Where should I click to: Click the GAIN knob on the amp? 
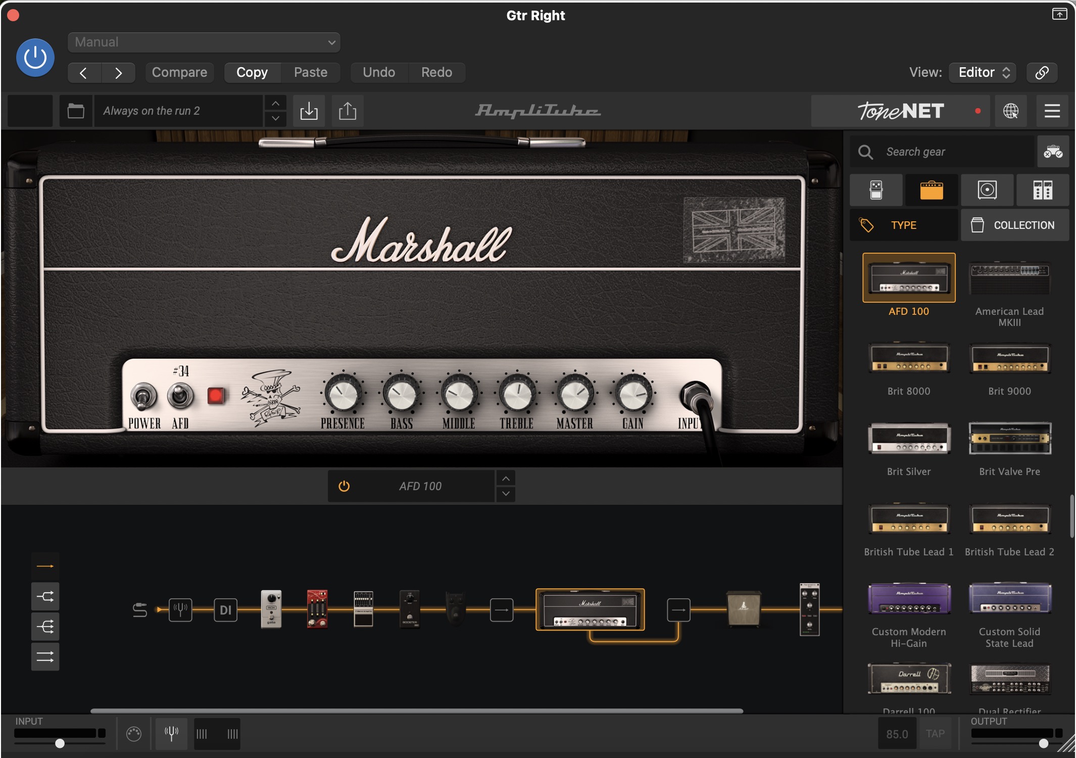click(x=633, y=394)
